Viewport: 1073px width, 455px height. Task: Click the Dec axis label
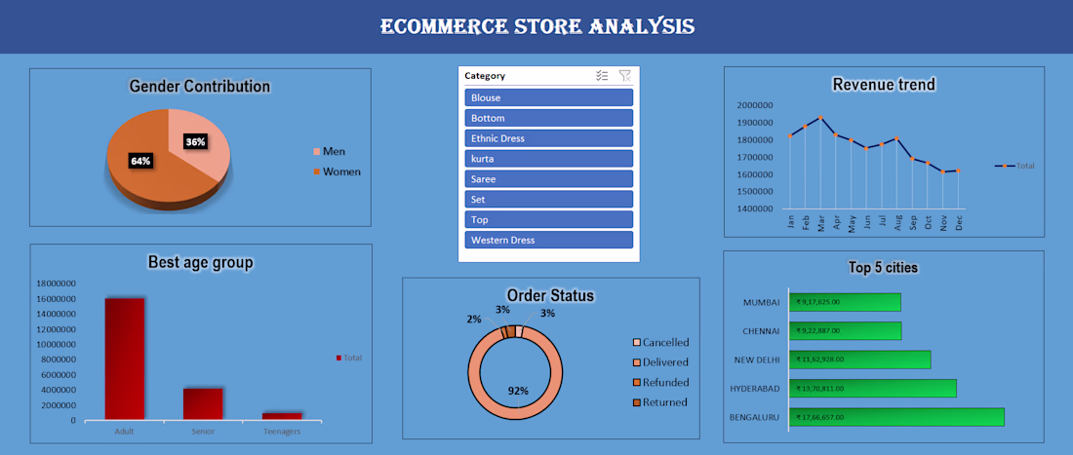959,223
